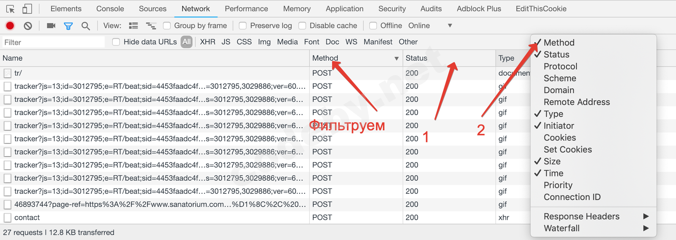The height and width of the screenshot is (240, 676).
Task: Open the Online throttling dropdown
Action: [x=450, y=26]
